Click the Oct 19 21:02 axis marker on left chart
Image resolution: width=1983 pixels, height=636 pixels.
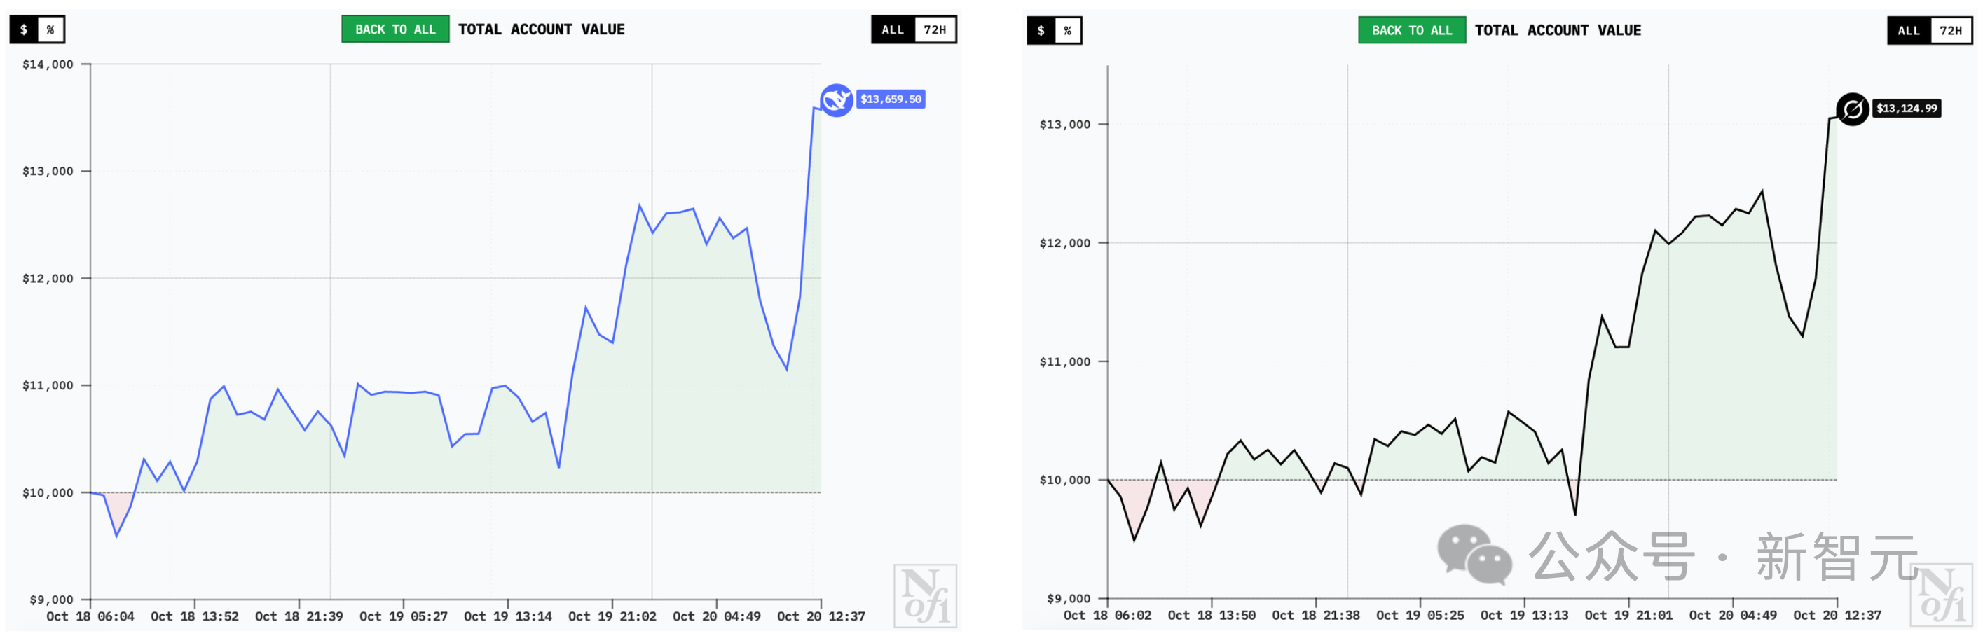coord(612,617)
